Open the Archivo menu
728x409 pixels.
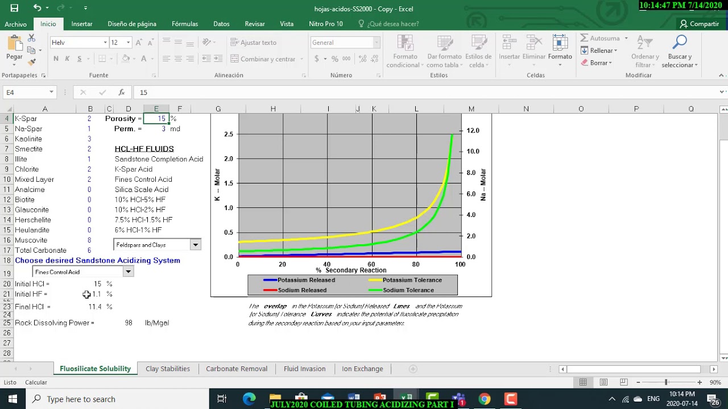16,24
